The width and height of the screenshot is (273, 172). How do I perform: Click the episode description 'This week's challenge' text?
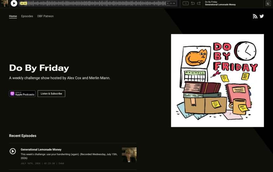click(69, 156)
